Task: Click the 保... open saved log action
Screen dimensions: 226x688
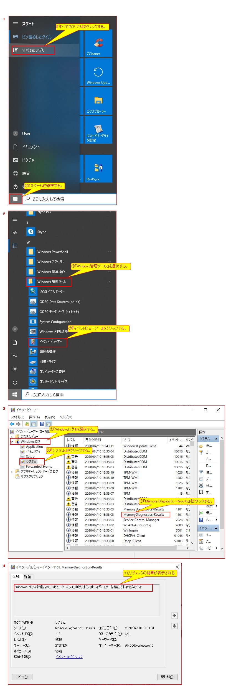Action: [205, 446]
